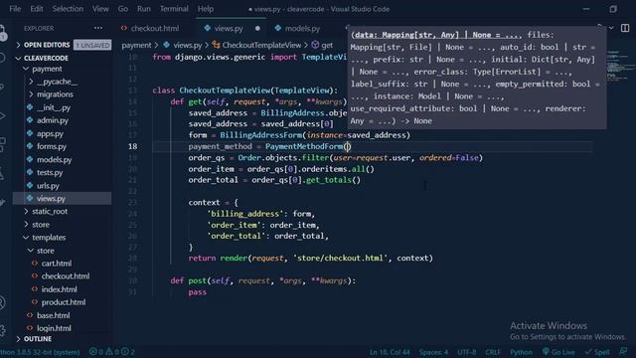
Task: Click the payment breadcrumb
Action: 136,45
